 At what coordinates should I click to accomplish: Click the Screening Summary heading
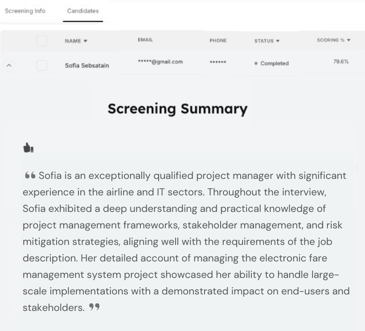click(x=177, y=108)
